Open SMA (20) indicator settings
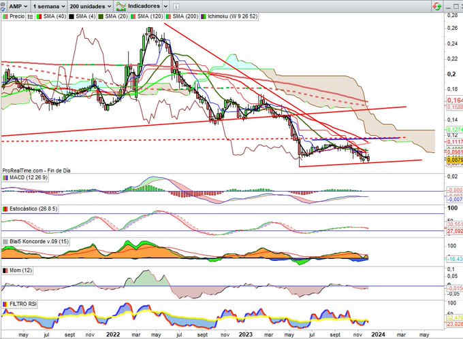Image resolution: width=463 pixels, height=339 pixels. tap(116, 16)
